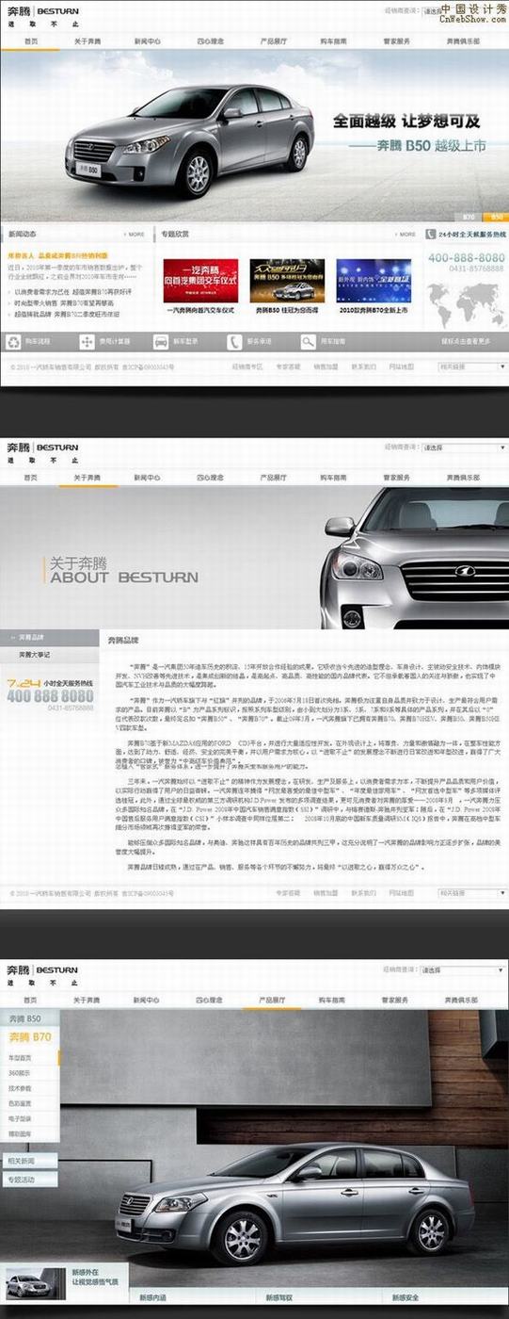Click 联系我们 footer link on the homepage
Screen dimensions: 509x1319
point(363,366)
